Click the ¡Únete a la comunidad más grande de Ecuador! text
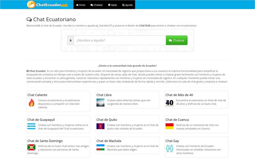 coord(127,66)
